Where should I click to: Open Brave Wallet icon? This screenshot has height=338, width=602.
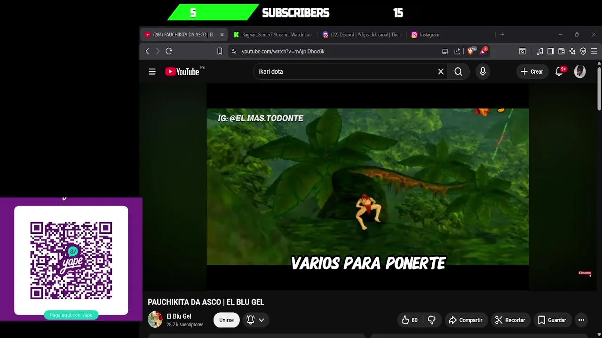coord(562,51)
